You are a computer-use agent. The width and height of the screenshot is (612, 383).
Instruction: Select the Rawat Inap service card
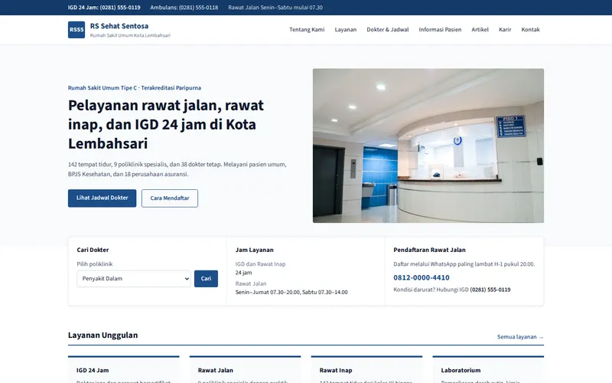[x=366, y=369]
